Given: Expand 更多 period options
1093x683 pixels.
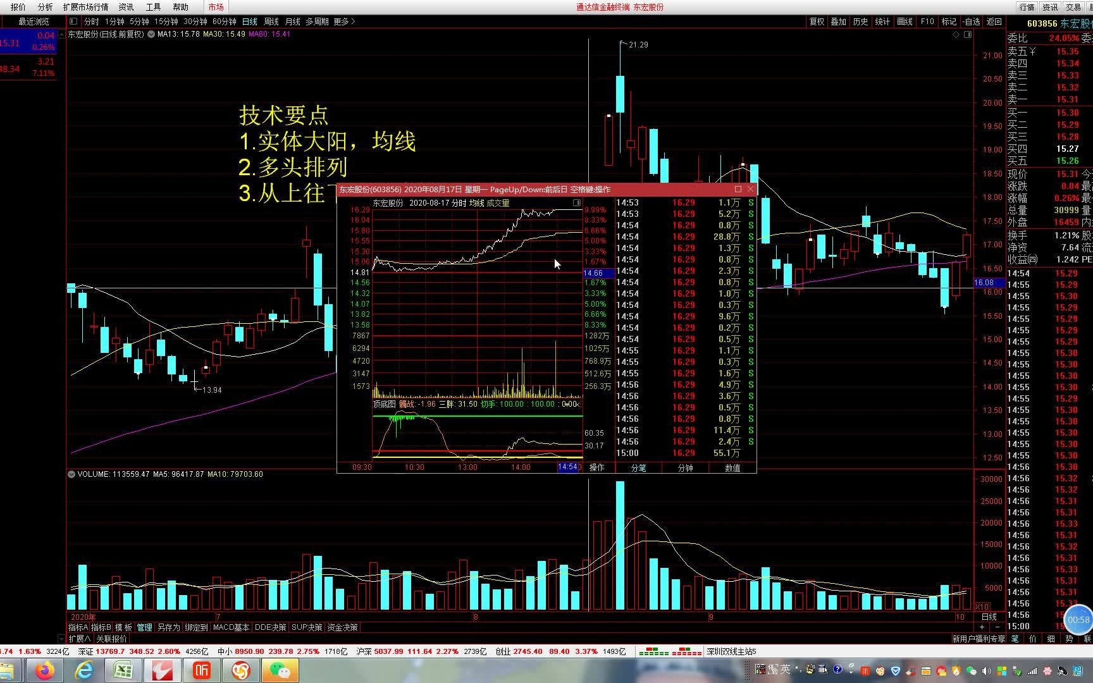Looking at the screenshot, I should point(344,22).
